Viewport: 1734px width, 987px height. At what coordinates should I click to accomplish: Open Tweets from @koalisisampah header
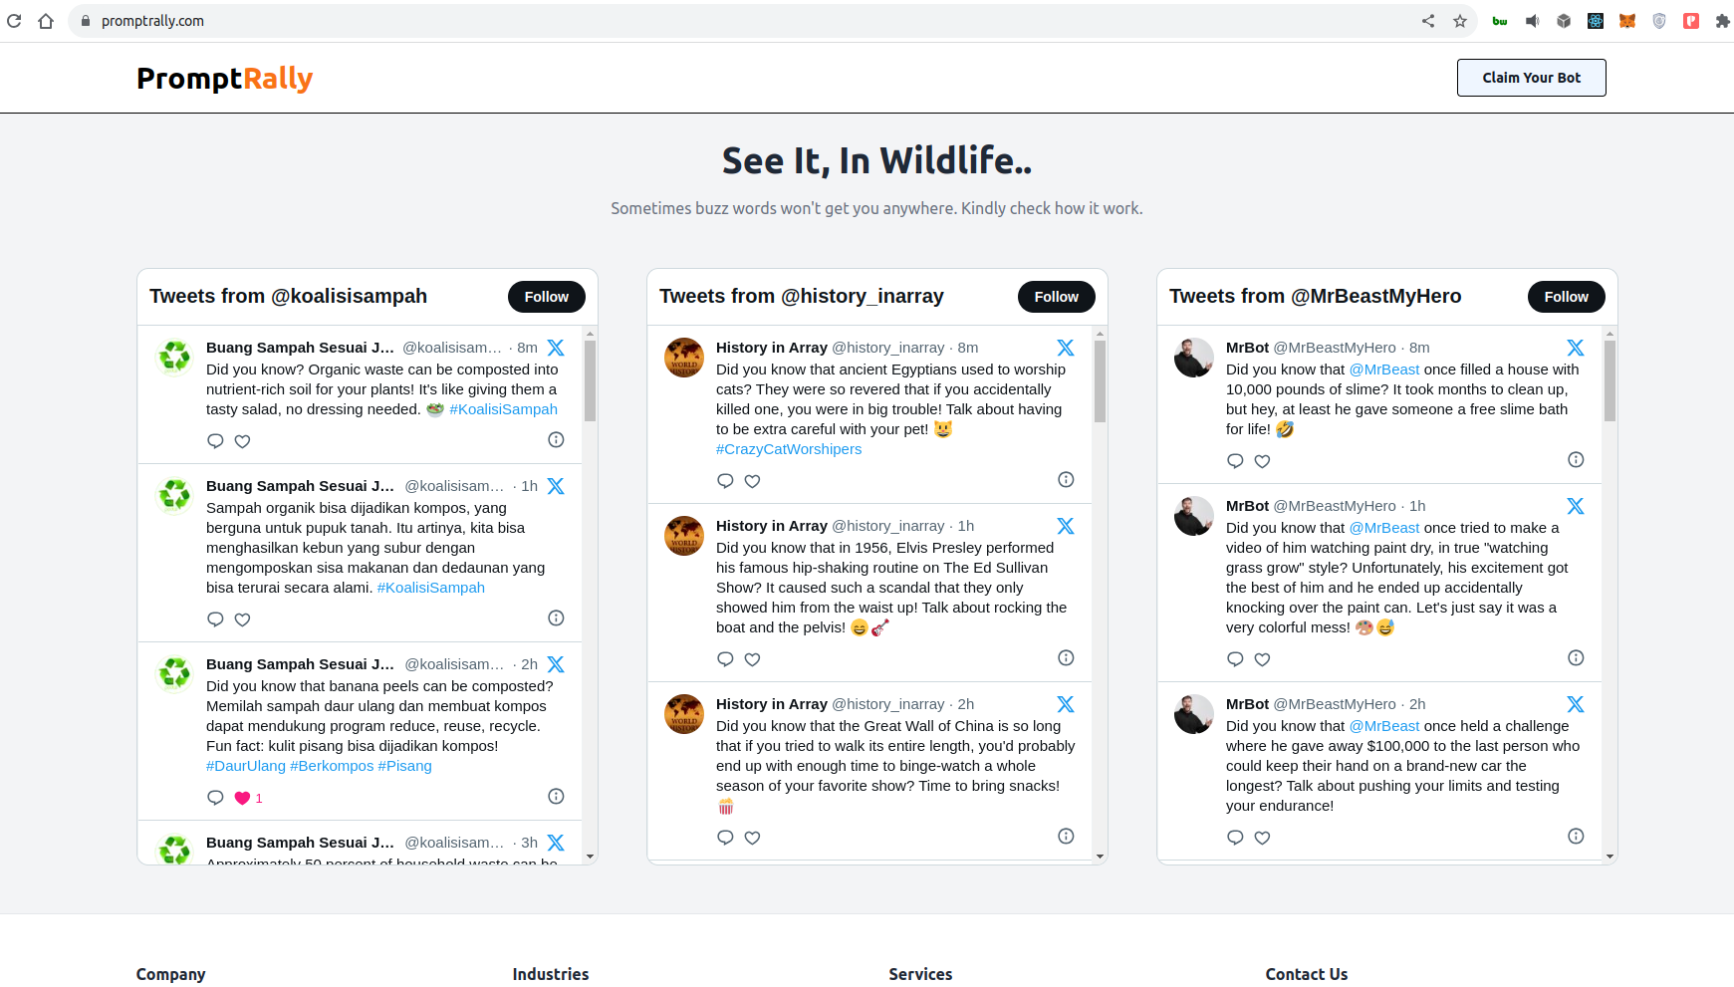289,296
